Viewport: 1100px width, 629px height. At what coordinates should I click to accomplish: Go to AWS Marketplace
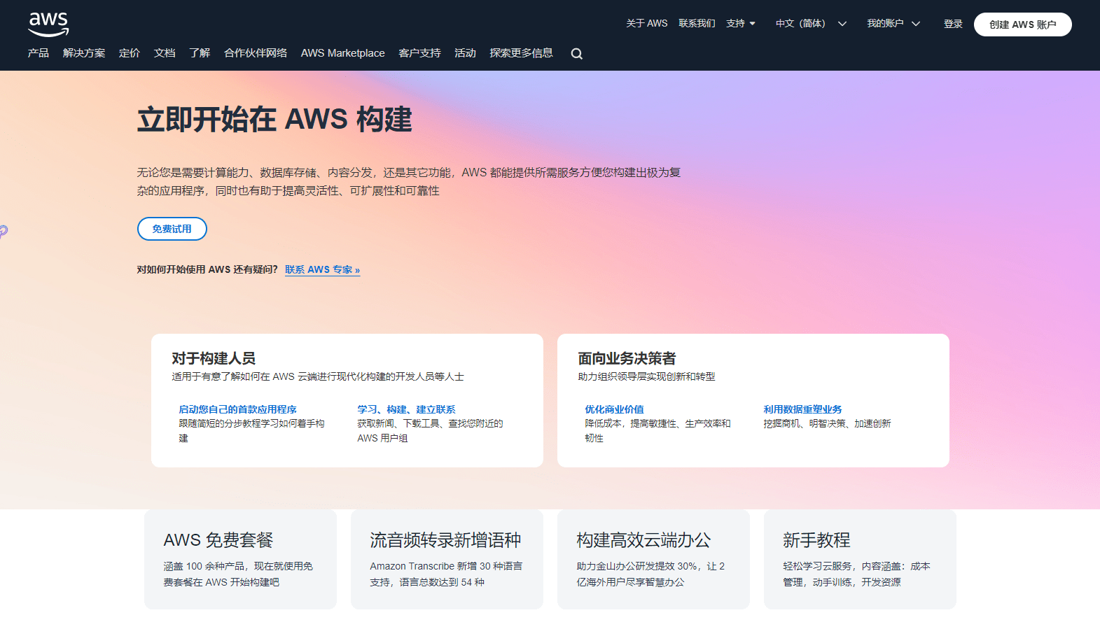coord(343,53)
